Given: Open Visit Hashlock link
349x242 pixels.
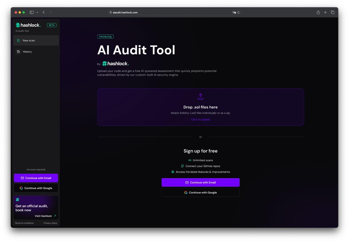Looking at the screenshot, I should (x=43, y=216).
